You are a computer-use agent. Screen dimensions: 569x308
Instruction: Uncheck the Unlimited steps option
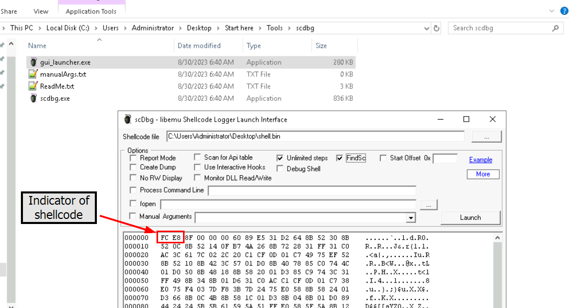(280, 158)
